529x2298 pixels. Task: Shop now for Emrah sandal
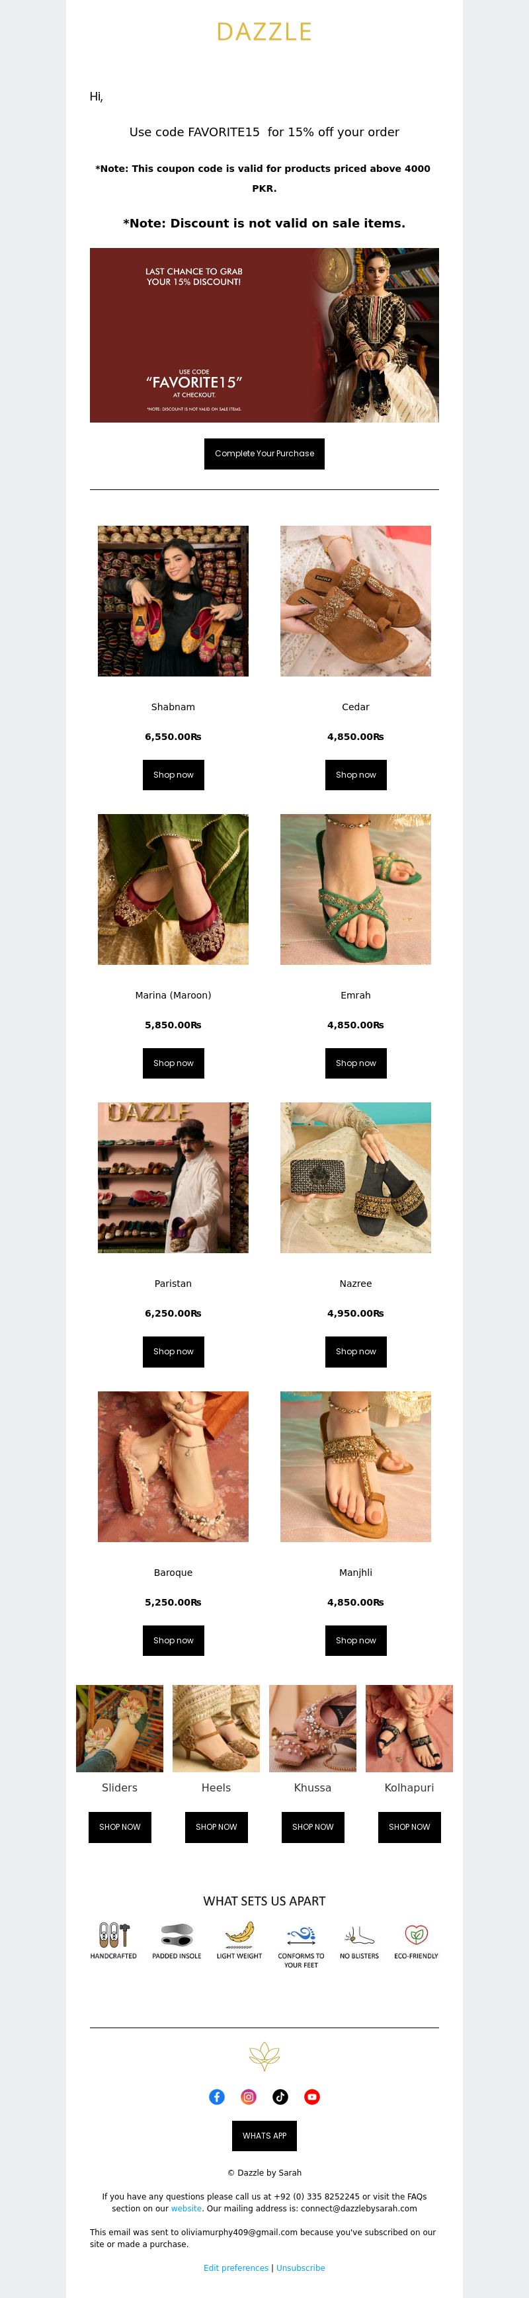[x=356, y=1063]
